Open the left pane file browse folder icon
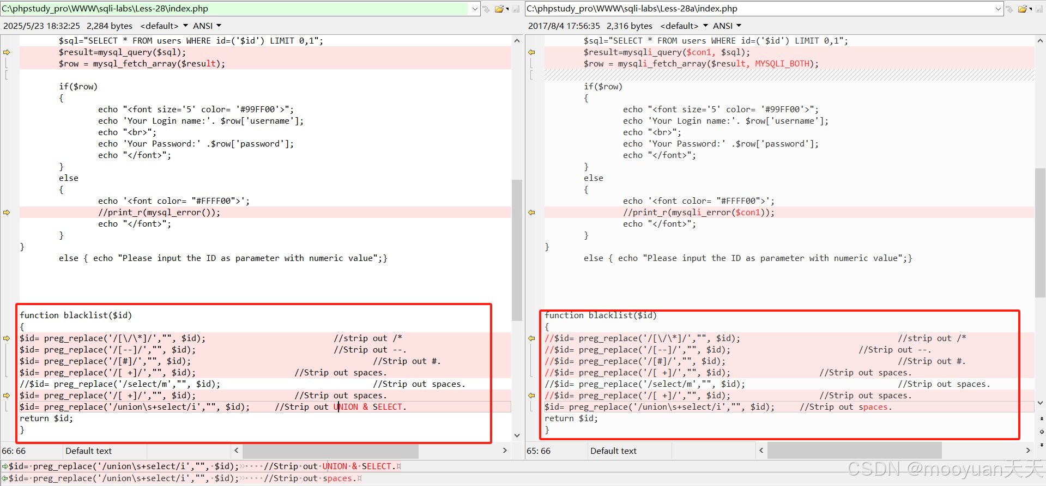 coord(499,9)
